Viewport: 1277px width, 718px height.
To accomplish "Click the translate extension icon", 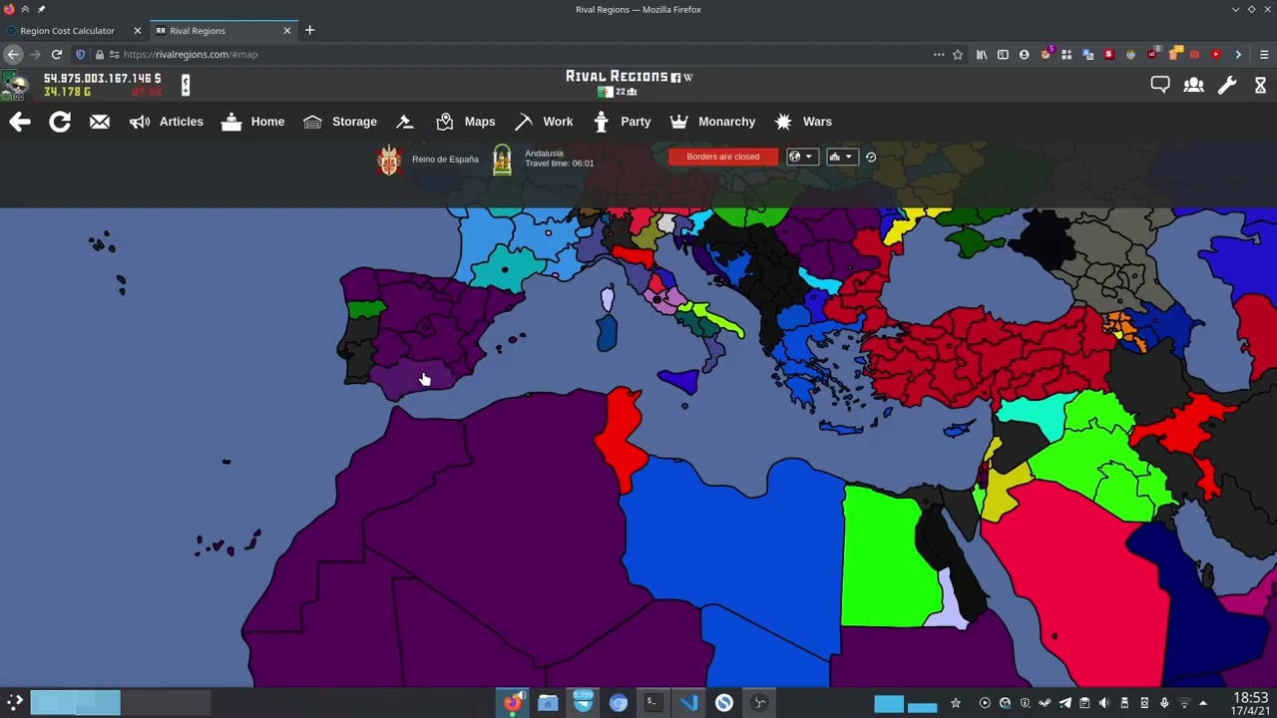I will pos(1087,55).
